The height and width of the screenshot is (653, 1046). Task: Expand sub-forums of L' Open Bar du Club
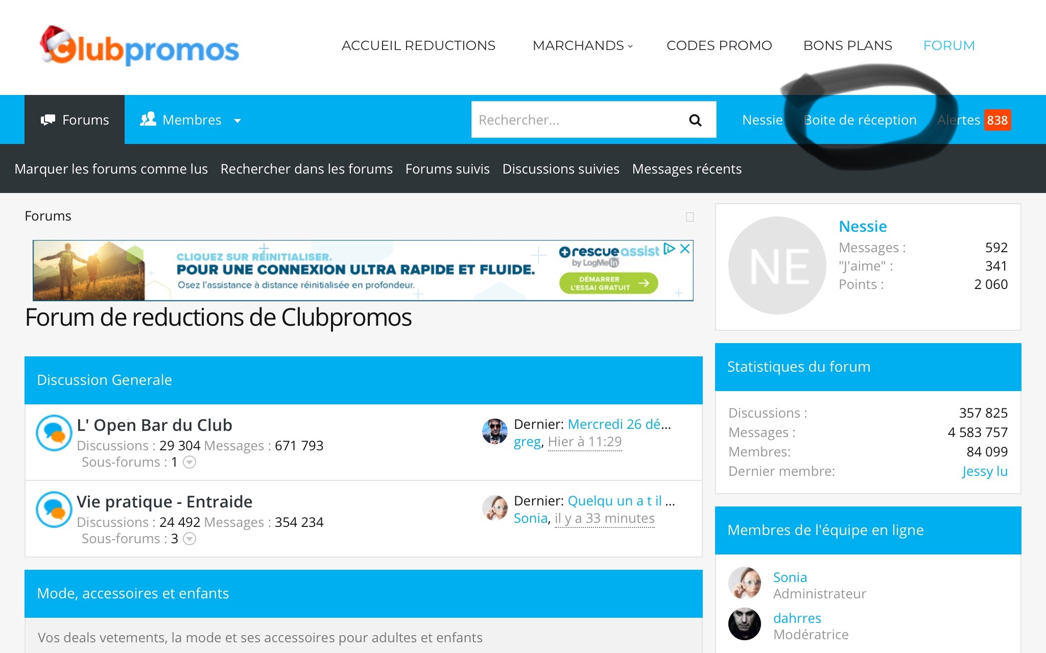189,463
